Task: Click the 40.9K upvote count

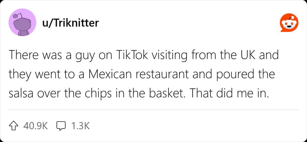Action: point(35,126)
